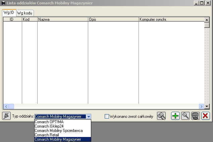Screen dimensions: 213x142
Task: Maximize the branch list window
Action: (x=202, y=3)
